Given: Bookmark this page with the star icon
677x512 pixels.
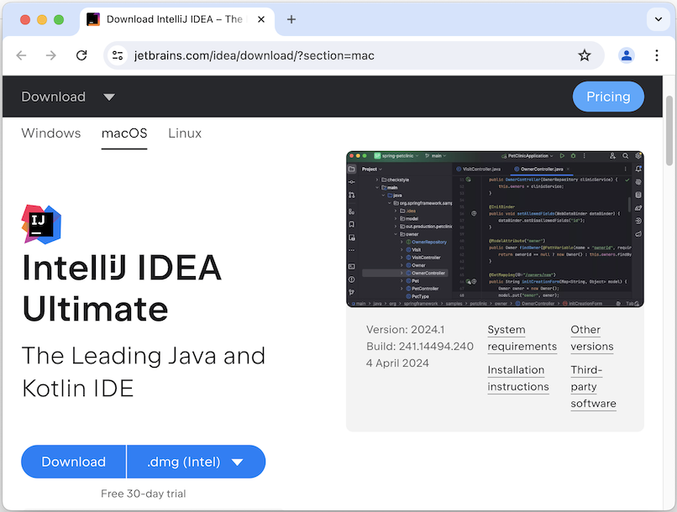Looking at the screenshot, I should click(x=585, y=55).
